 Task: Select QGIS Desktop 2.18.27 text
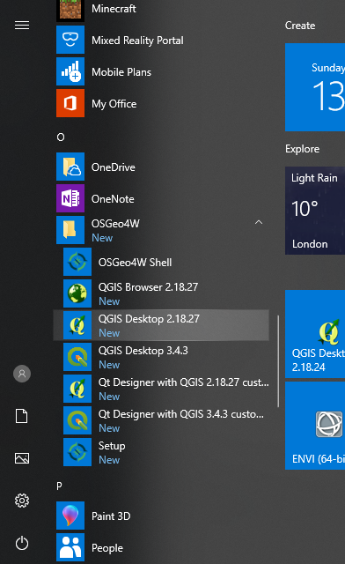tap(149, 319)
